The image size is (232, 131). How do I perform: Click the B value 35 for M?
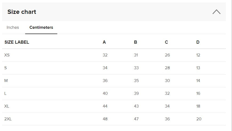tap(136, 81)
